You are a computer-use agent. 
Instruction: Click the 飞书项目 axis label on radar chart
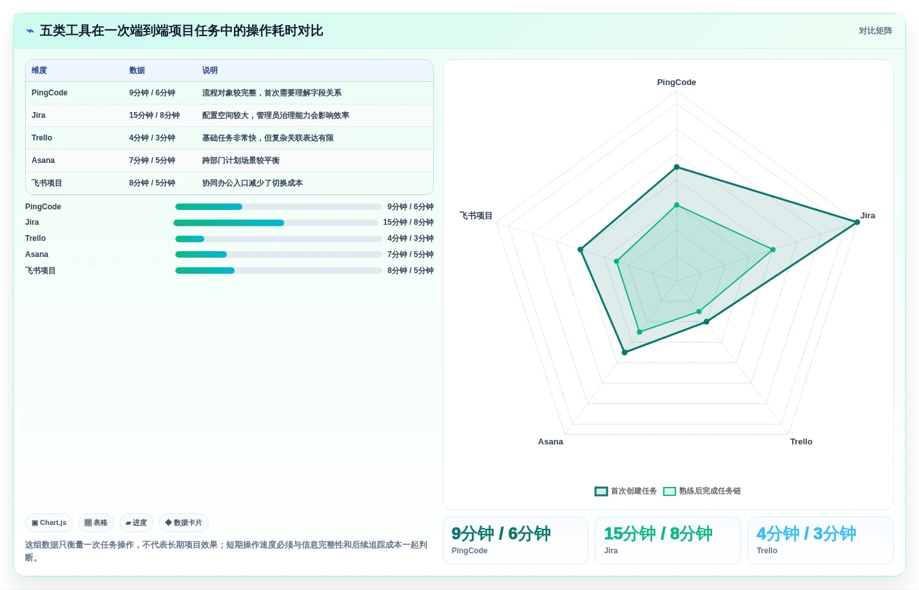pyautogui.click(x=476, y=216)
